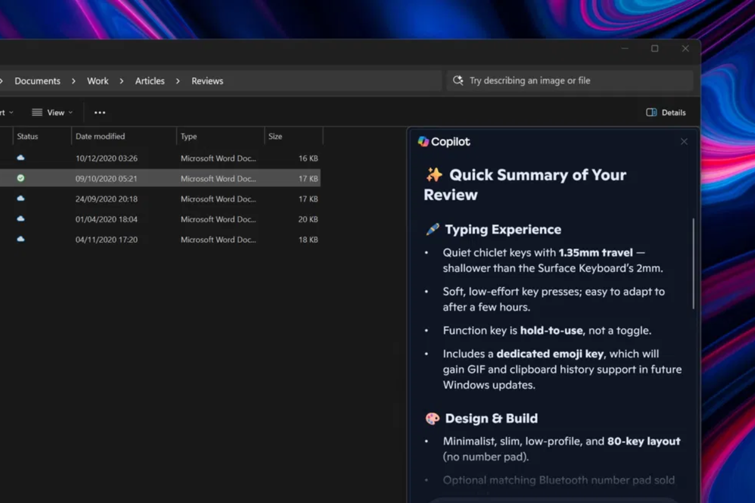Open the three-dot more options menu
This screenshot has width=755, height=503.
(x=100, y=113)
